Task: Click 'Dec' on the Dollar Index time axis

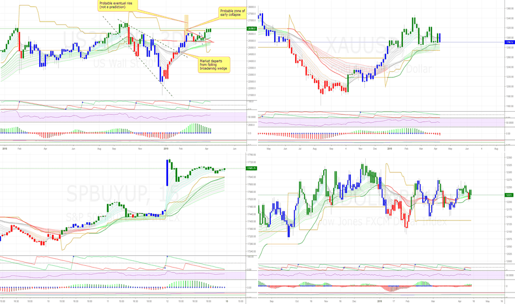Action: (354, 301)
